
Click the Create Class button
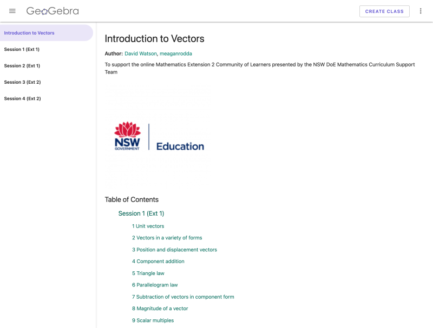click(x=384, y=11)
